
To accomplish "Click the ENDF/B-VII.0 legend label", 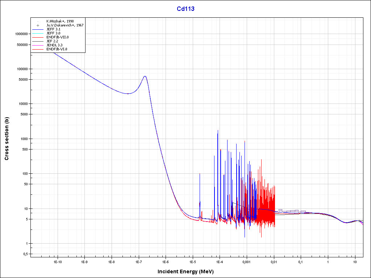I will point(57,37).
